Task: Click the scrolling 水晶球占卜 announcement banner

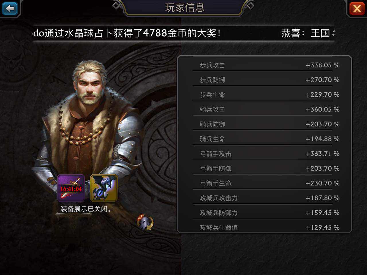Action: click(x=183, y=33)
